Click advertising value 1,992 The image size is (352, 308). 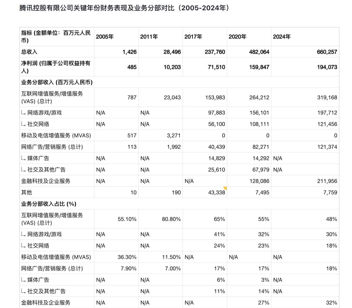coord(173,147)
